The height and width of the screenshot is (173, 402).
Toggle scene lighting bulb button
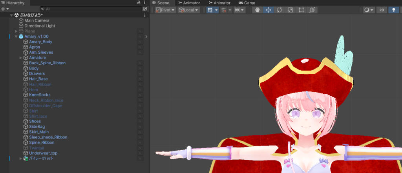coord(393,10)
